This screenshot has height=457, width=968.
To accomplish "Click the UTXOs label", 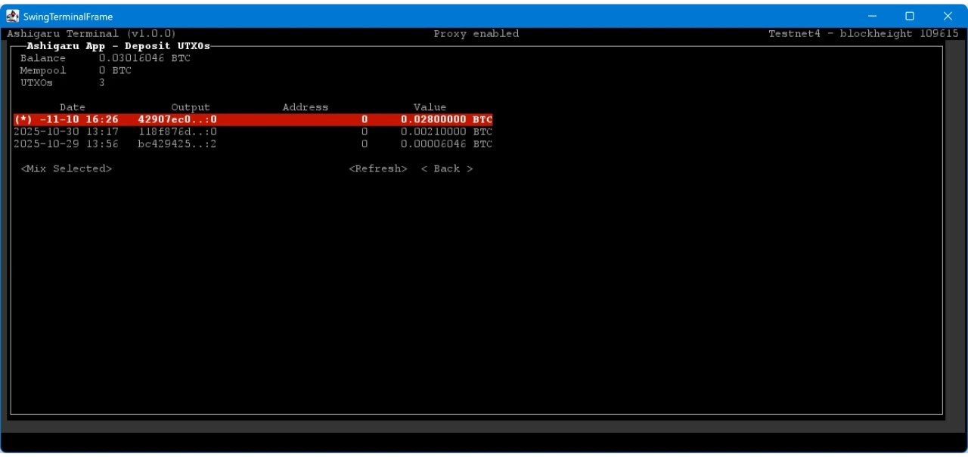I will pyautogui.click(x=36, y=82).
